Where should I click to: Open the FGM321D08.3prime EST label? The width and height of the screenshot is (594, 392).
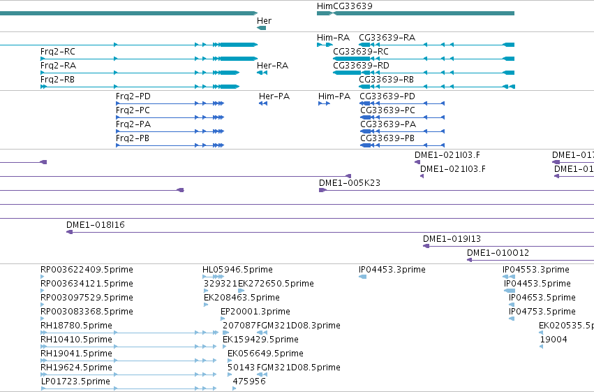pos(299,326)
